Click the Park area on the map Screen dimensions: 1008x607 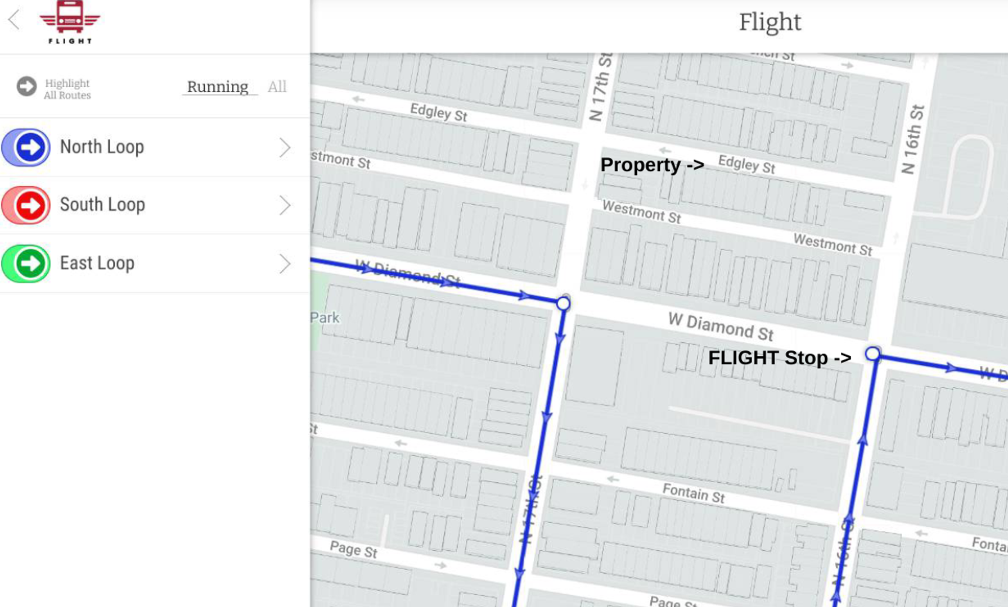point(322,317)
